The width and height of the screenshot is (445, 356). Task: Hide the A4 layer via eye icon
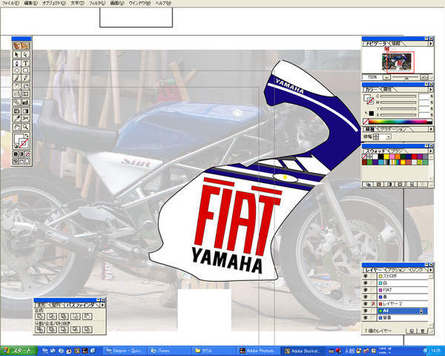pos(366,311)
